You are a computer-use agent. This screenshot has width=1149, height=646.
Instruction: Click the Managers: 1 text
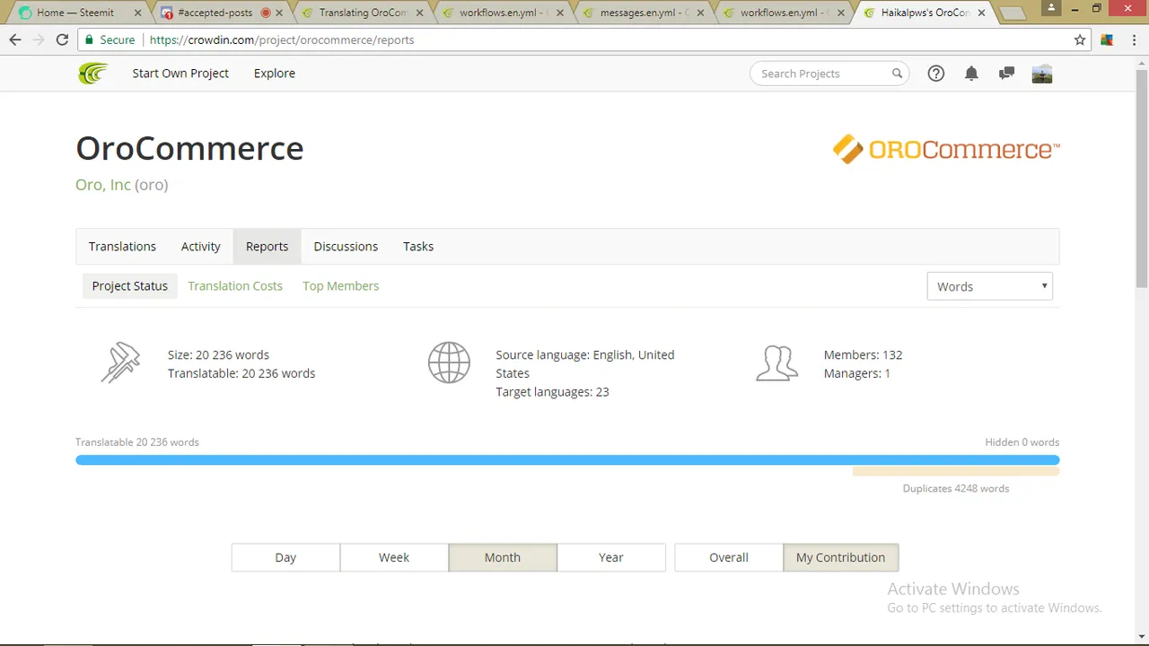[x=857, y=373]
